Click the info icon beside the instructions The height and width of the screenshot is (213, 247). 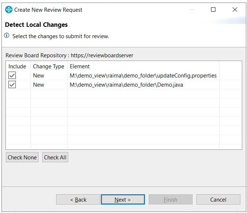[x=7, y=36]
